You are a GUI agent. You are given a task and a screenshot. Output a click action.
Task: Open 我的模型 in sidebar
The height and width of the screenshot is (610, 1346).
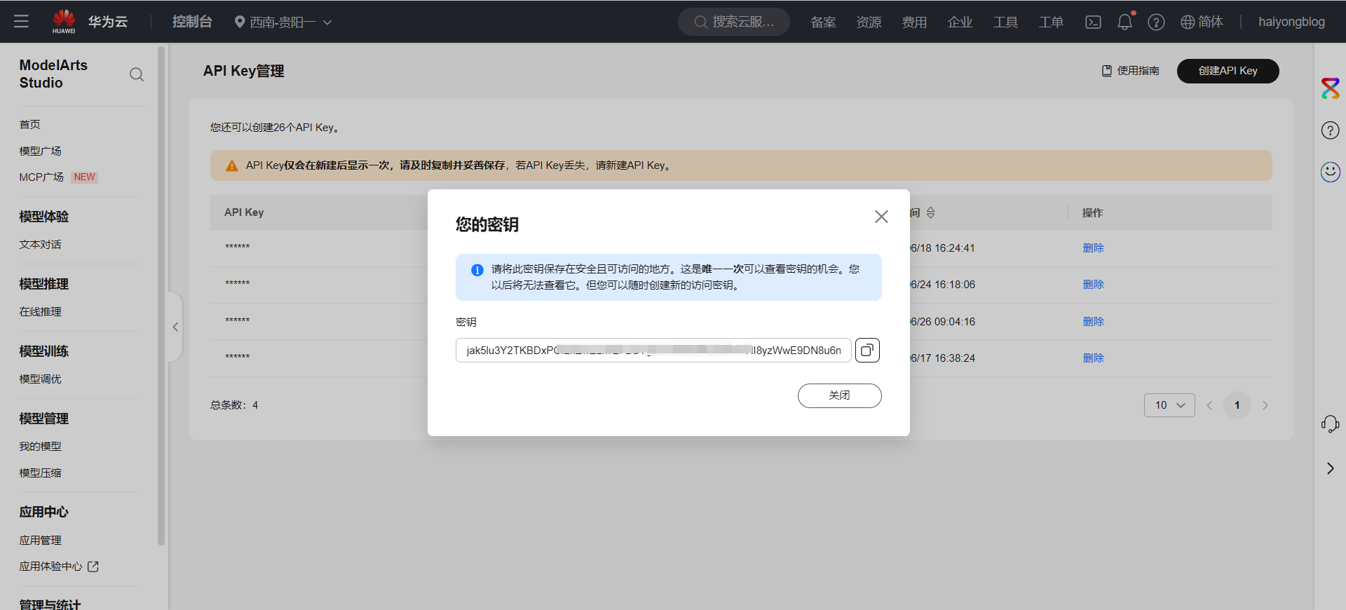41,447
